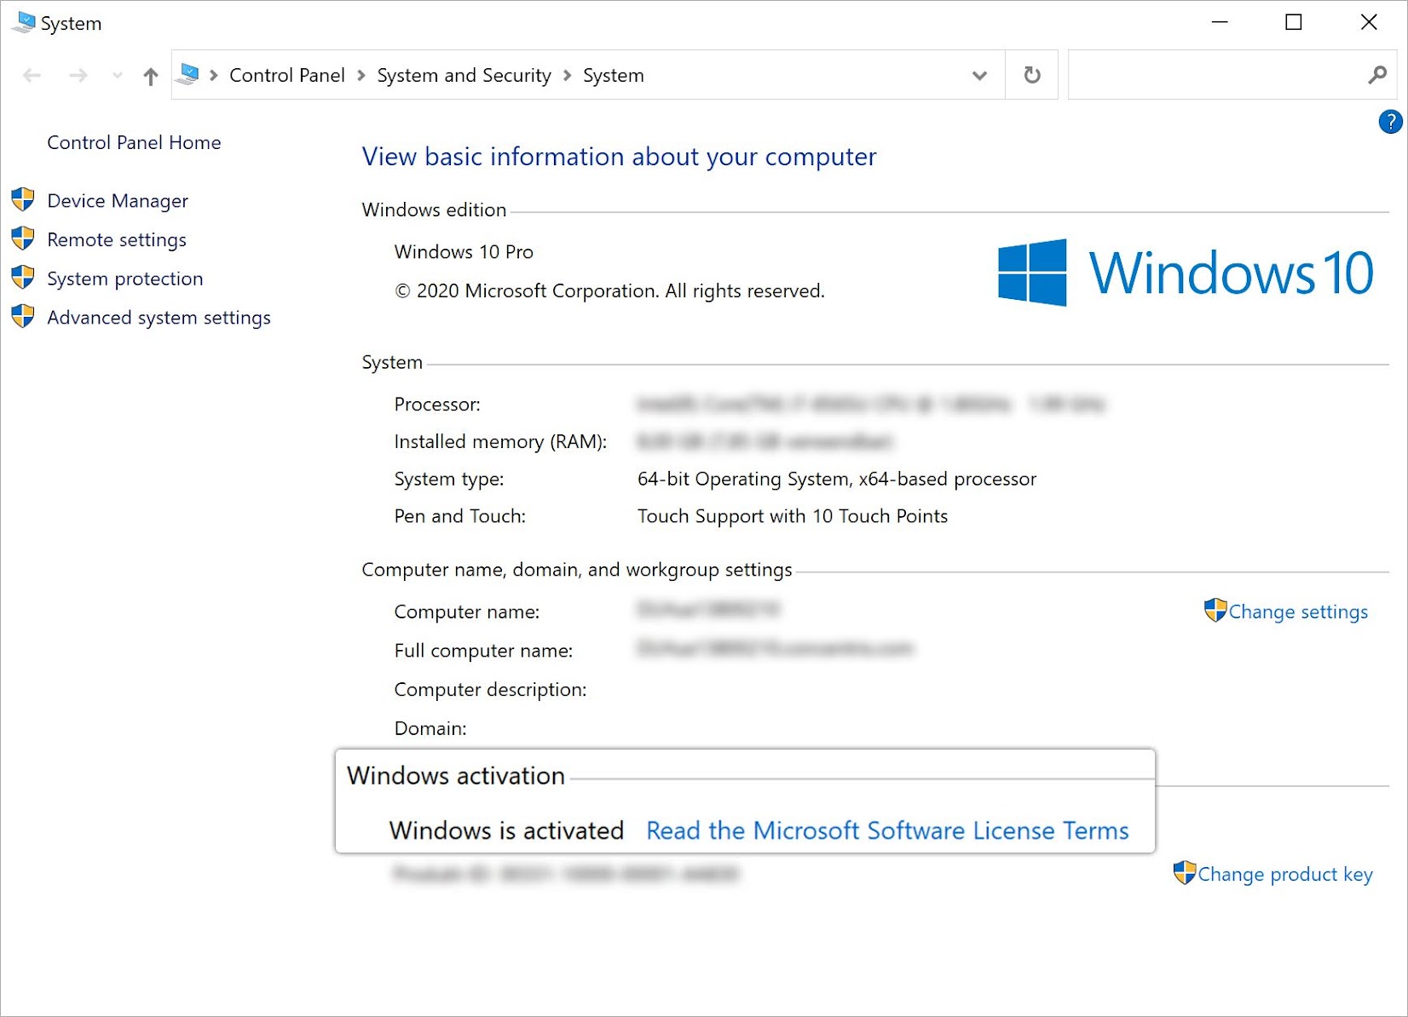The image size is (1408, 1017).
Task: Open Advanced system settings
Action: (x=159, y=317)
